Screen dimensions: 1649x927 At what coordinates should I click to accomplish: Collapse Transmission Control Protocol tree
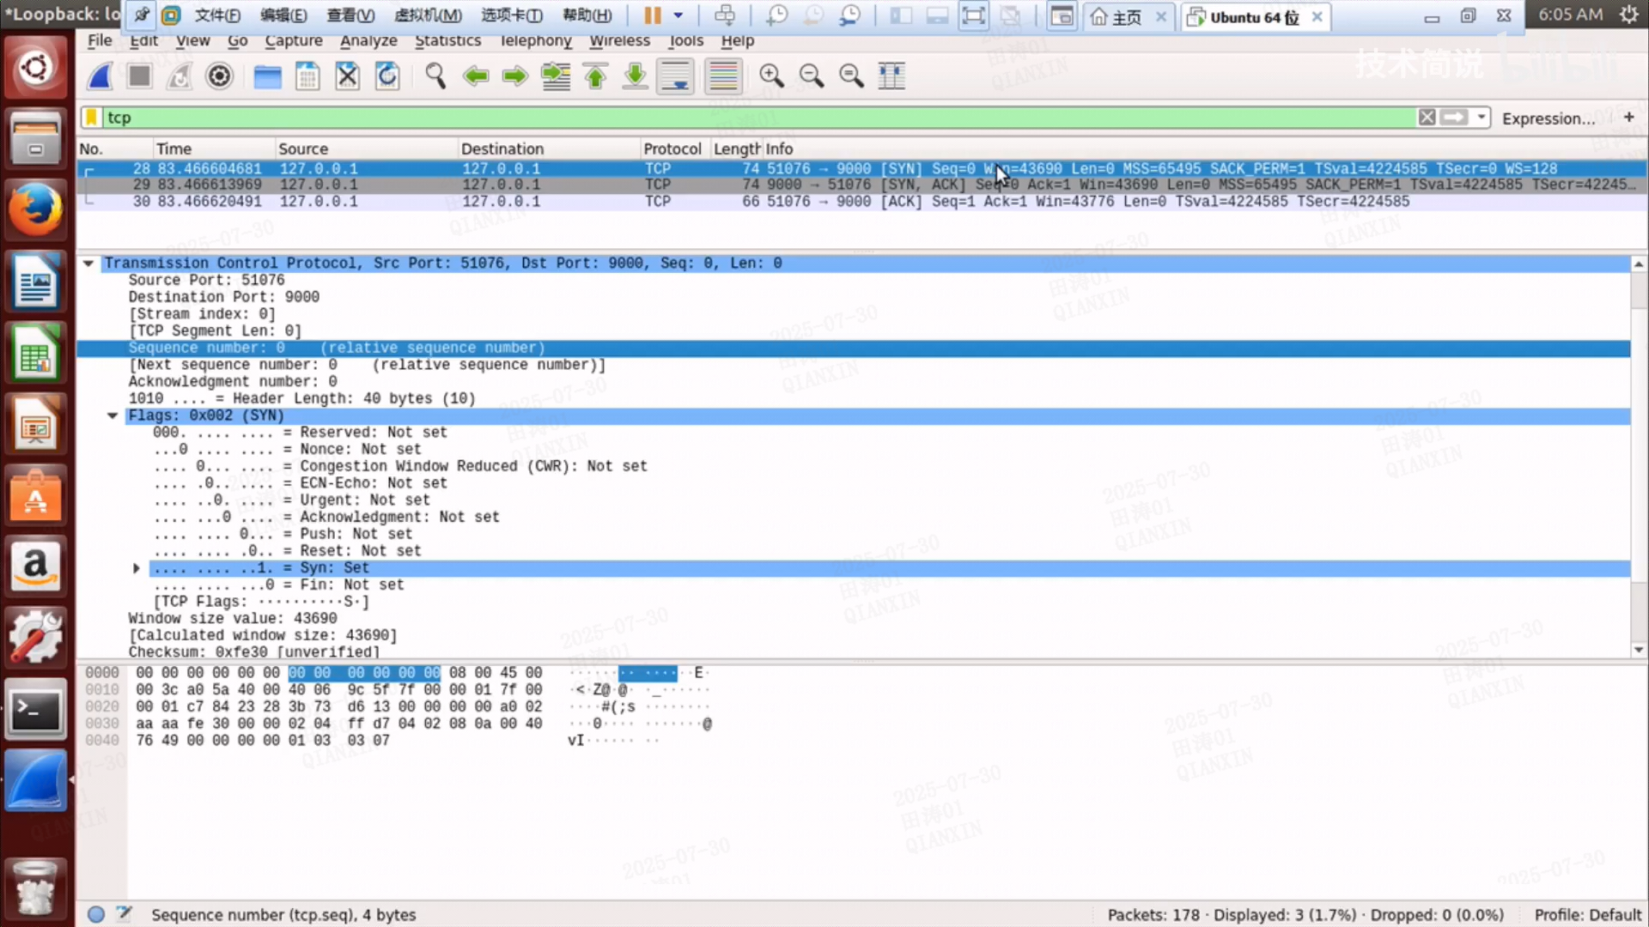(x=88, y=264)
